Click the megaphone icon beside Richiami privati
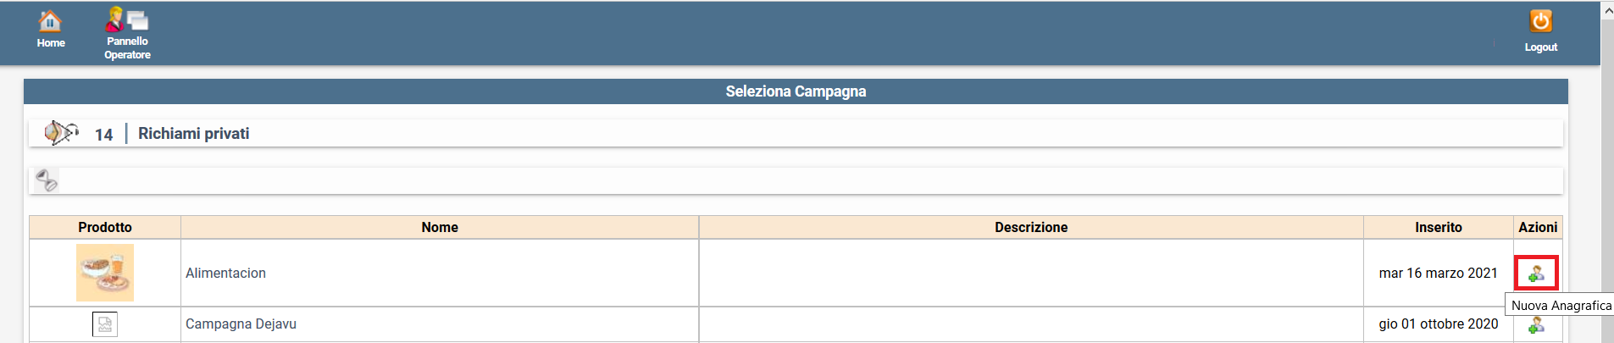The image size is (1614, 343). [60, 133]
